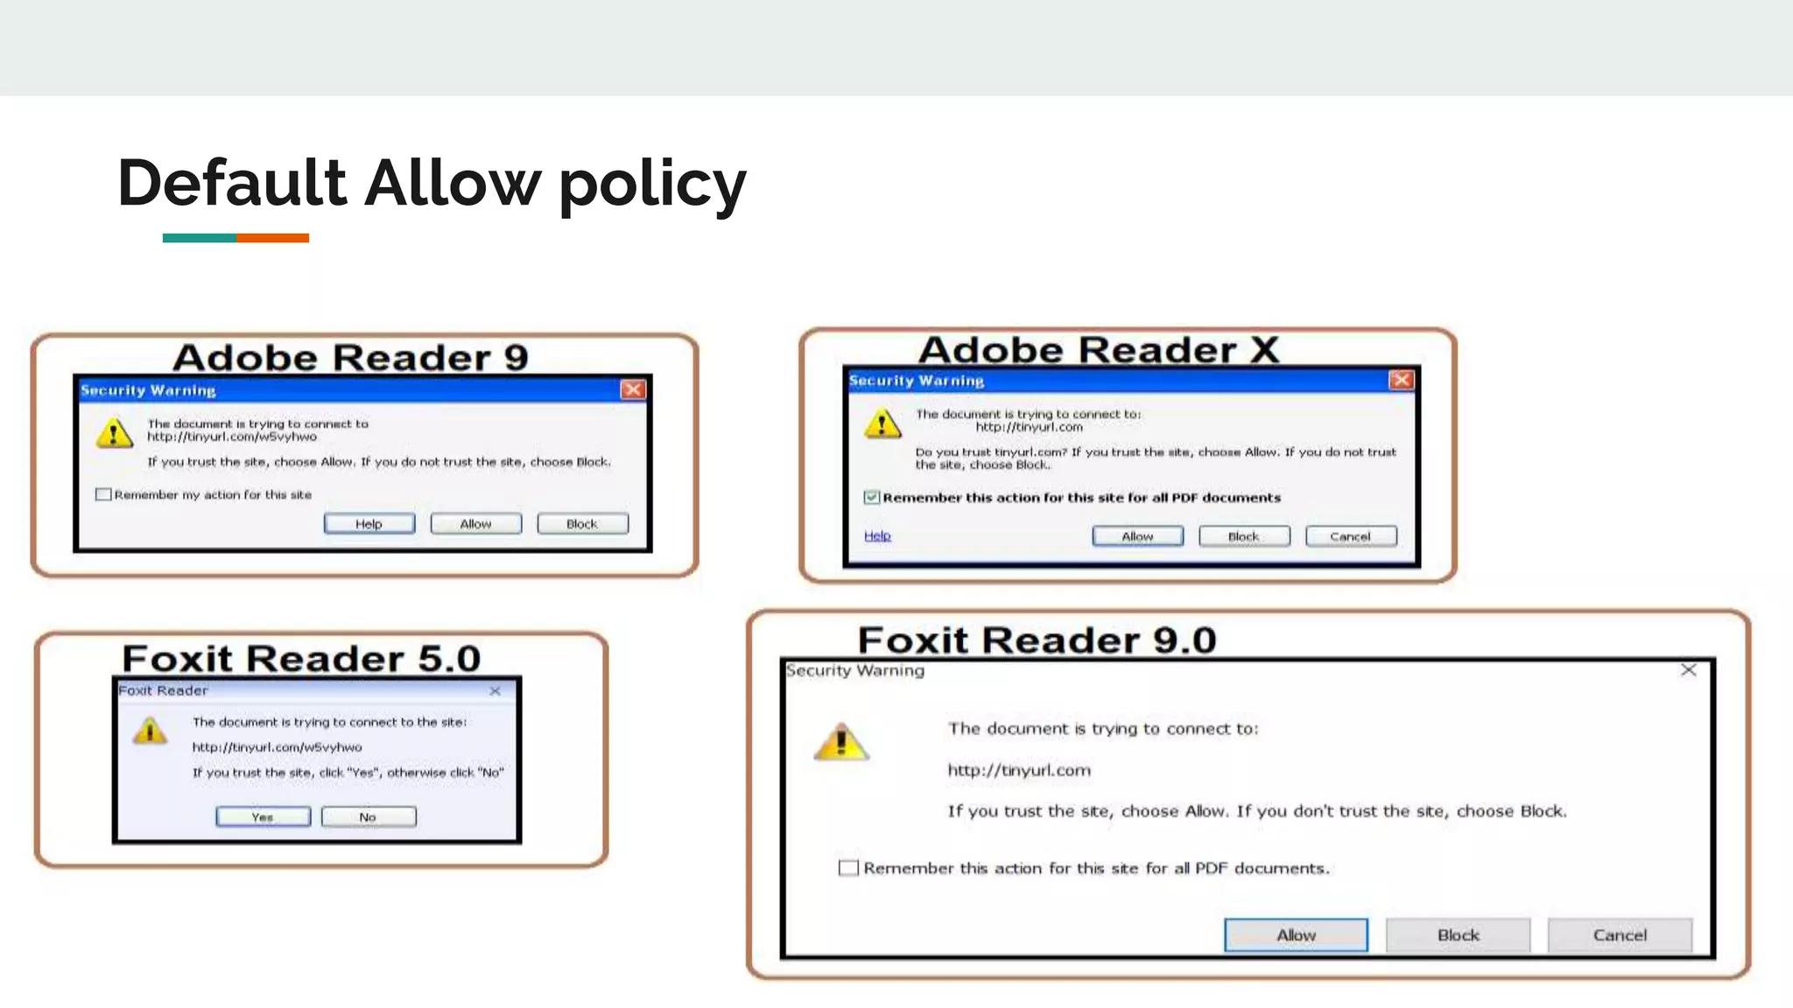Image resolution: width=1793 pixels, height=1008 pixels.
Task: Check remember action checkbox in Foxit Reader 9.0
Action: (x=848, y=868)
